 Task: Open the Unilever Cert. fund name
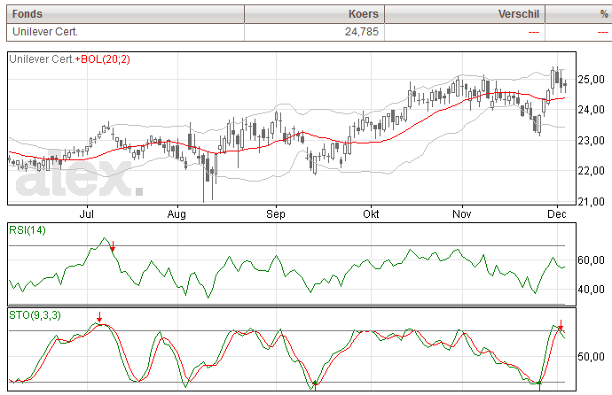pos(45,32)
